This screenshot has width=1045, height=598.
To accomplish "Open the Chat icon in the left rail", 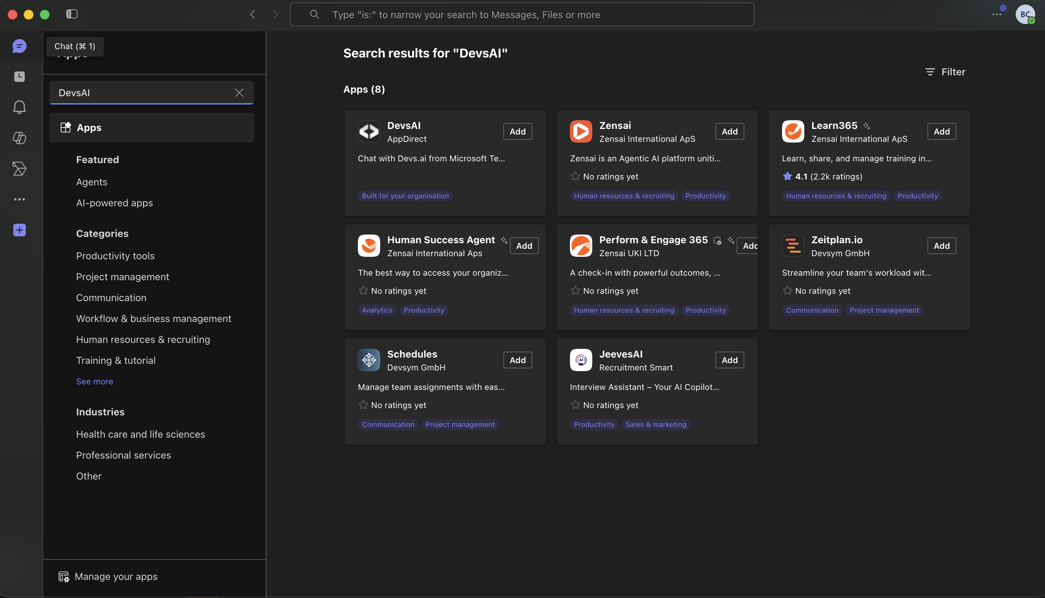I will tap(19, 46).
